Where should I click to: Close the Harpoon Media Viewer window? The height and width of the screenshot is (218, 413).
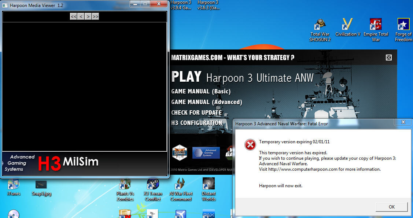point(159,4)
